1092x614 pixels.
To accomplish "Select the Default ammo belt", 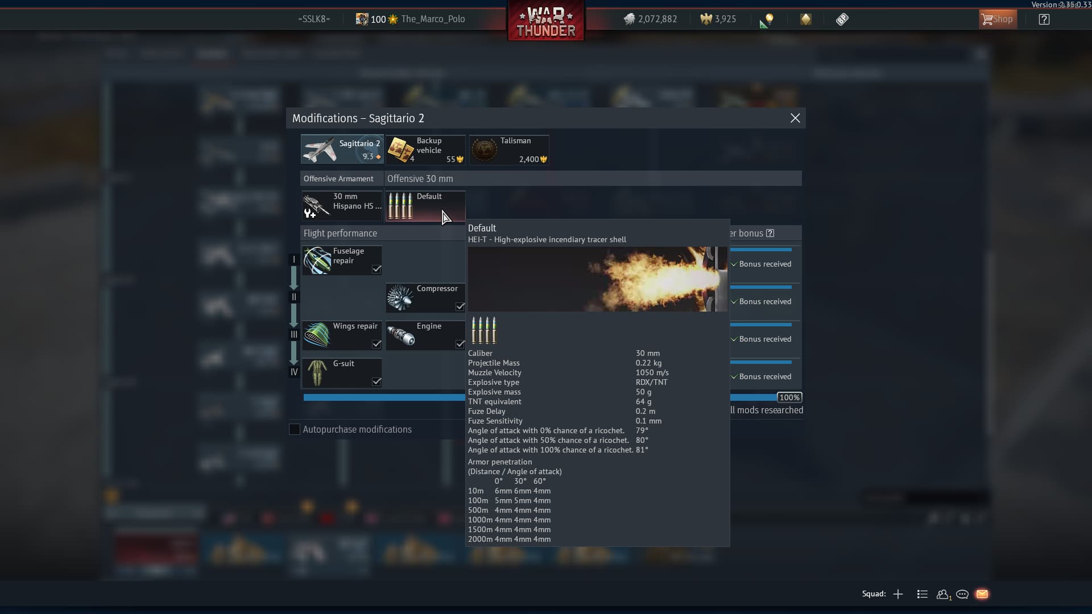I will tap(425, 206).
